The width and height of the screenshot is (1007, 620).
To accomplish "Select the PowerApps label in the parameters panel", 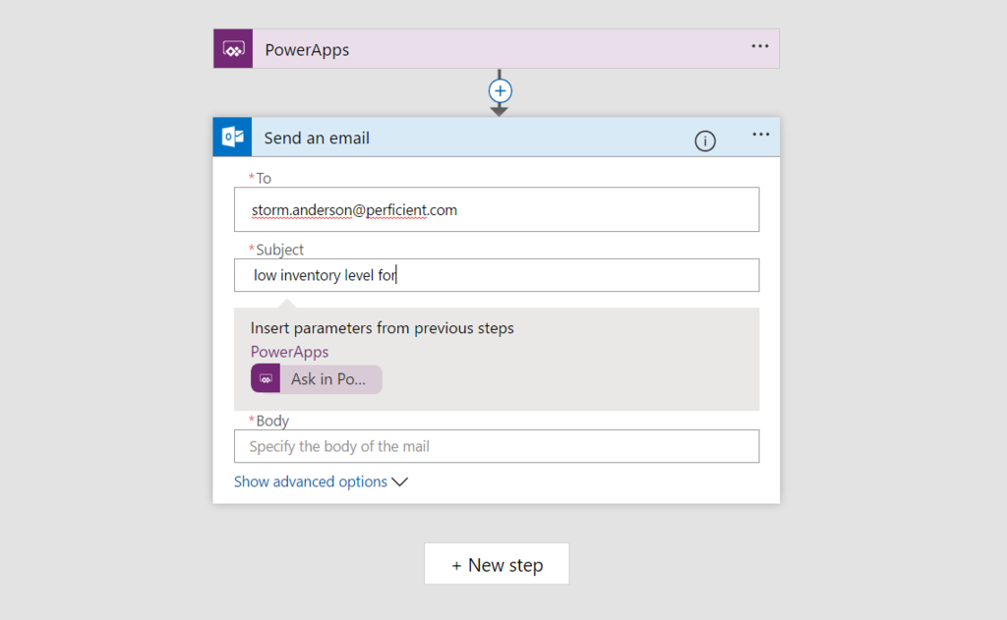I will tap(289, 351).
